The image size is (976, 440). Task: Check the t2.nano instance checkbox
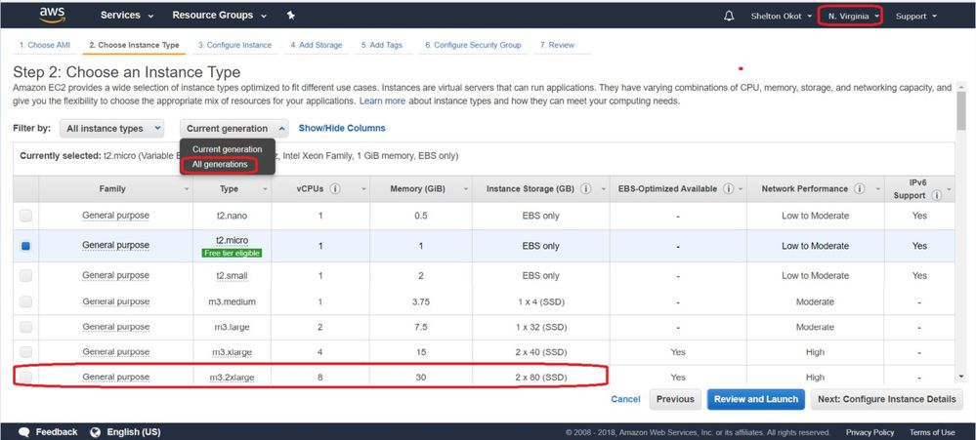pos(25,216)
